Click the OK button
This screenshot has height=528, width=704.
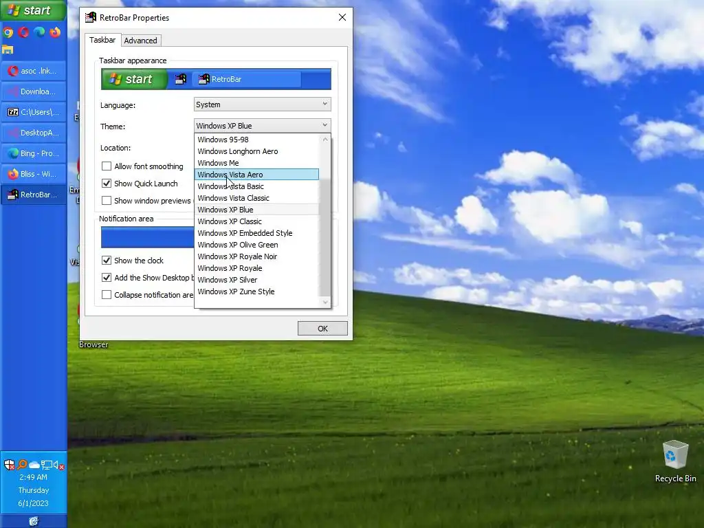[322, 329]
